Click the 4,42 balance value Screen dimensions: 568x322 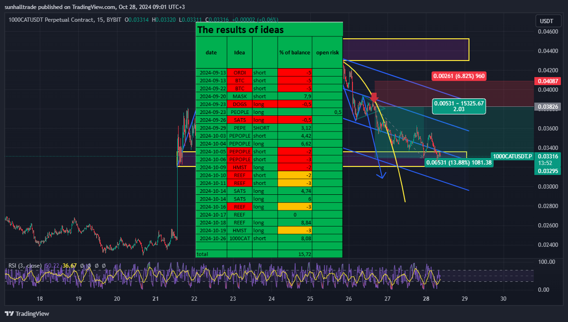coord(306,136)
